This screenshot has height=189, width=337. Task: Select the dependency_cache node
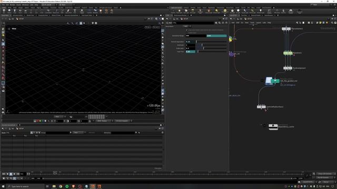(273, 127)
